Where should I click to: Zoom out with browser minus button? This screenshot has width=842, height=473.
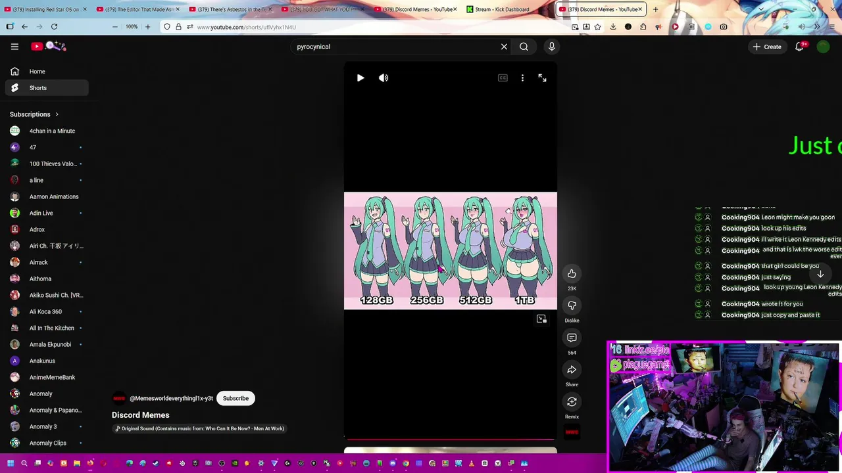pyautogui.click(x=114, y=27)
